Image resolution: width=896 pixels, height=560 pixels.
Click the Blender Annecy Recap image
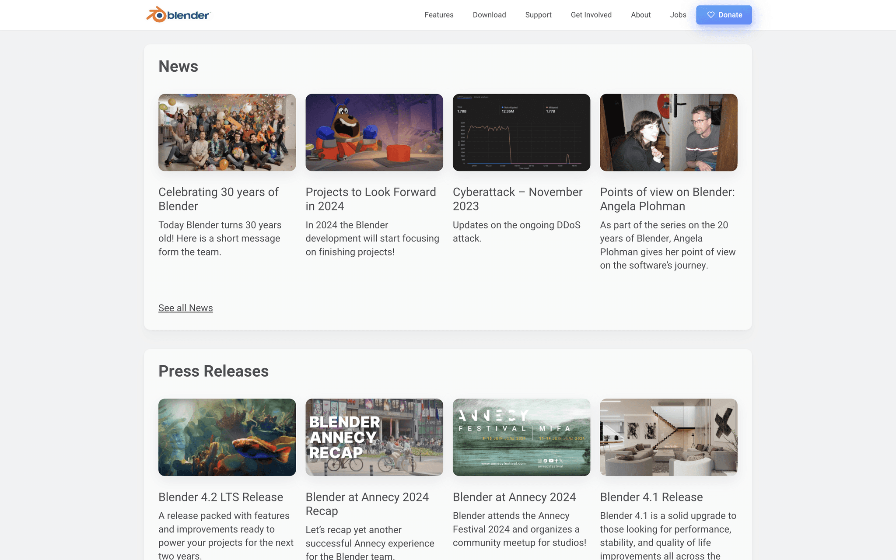pos(374,437)
